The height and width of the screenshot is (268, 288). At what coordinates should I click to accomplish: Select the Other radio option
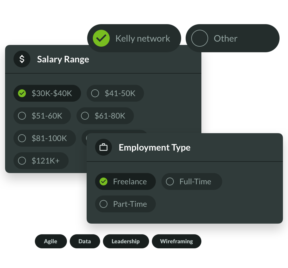233,38
